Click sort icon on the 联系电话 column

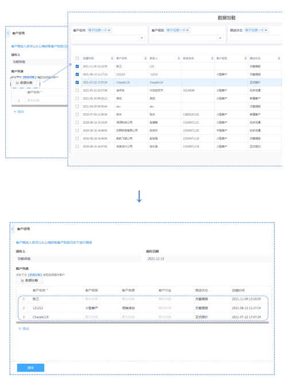tap(212, 58)
